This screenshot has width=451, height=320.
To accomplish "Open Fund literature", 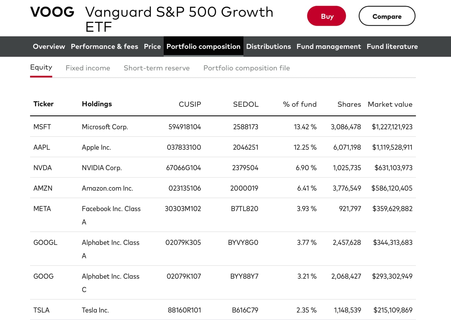I will click(x=392, y=46).
